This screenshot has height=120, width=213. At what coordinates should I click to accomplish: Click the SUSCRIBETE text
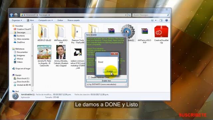(193, 115)
